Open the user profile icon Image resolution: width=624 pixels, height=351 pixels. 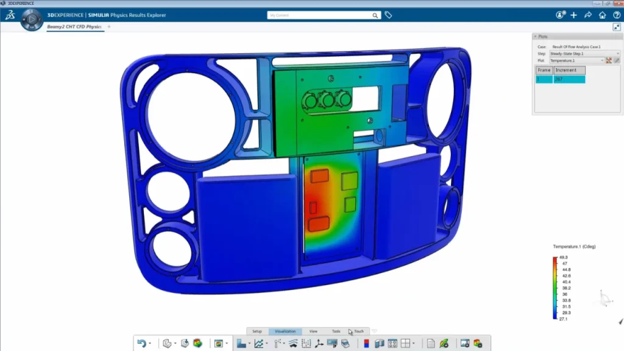point(560,15)
